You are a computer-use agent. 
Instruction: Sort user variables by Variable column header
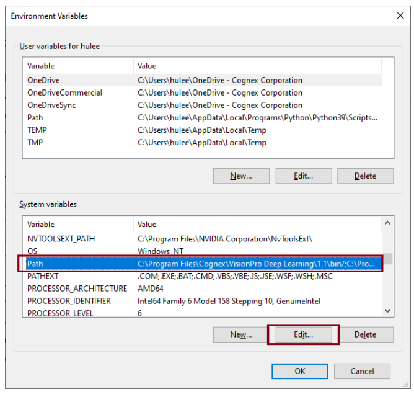coord(78,66)
